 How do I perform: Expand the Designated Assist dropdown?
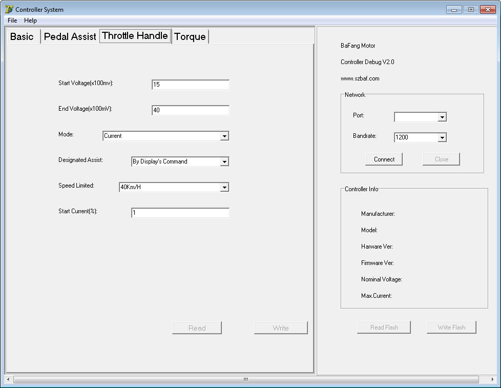point(224,161)
